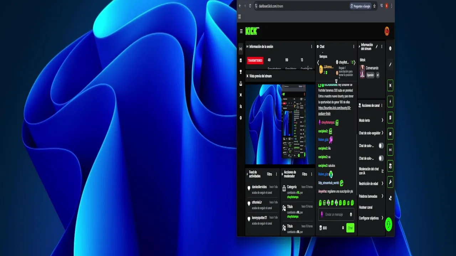The height and width of the screenshot is (256, 456).
Task: Open the emoji picker in the message box
Action: click(351, 214)
